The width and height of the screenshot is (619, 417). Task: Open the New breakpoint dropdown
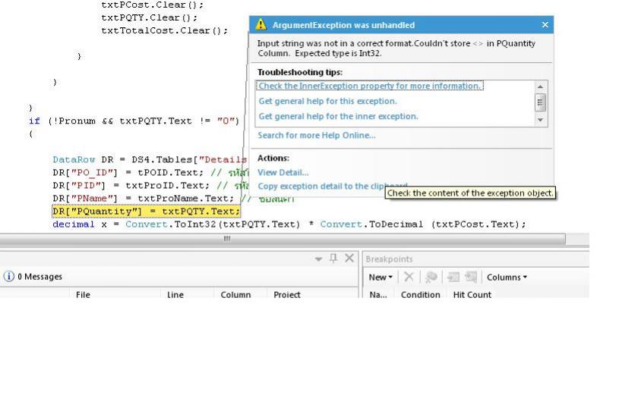(x=381, y=277)
